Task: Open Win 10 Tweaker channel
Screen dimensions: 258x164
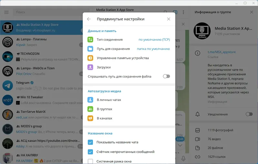Action: tap(42, 100)
